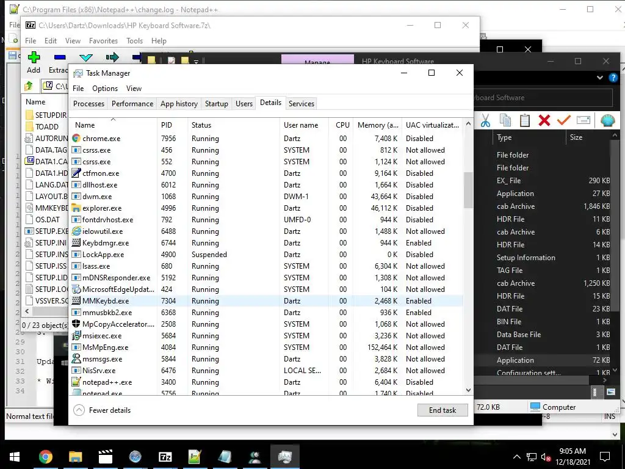
Task: Open Google Chrome from the taskbar
Action: pyautogui.click(x=45, y=457)
